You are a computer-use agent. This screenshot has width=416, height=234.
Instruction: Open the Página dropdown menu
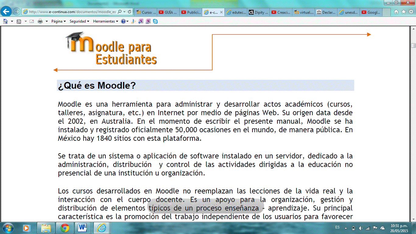pos(59,21)
